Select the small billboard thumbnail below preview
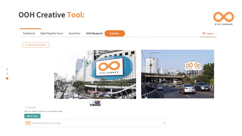 pyautogui.click(x=95, y=103)
